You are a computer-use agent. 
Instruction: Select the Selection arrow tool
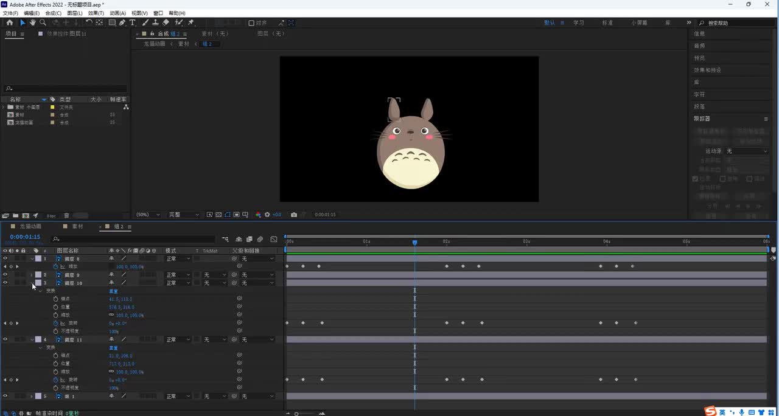point(23,23)
